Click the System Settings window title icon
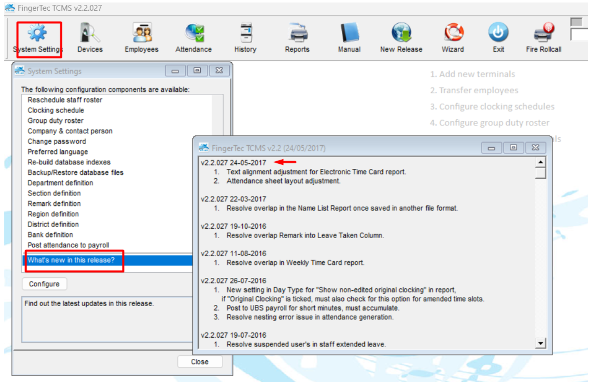The height and width of the screenshot is (382, 591). click(x=19, y=71)
